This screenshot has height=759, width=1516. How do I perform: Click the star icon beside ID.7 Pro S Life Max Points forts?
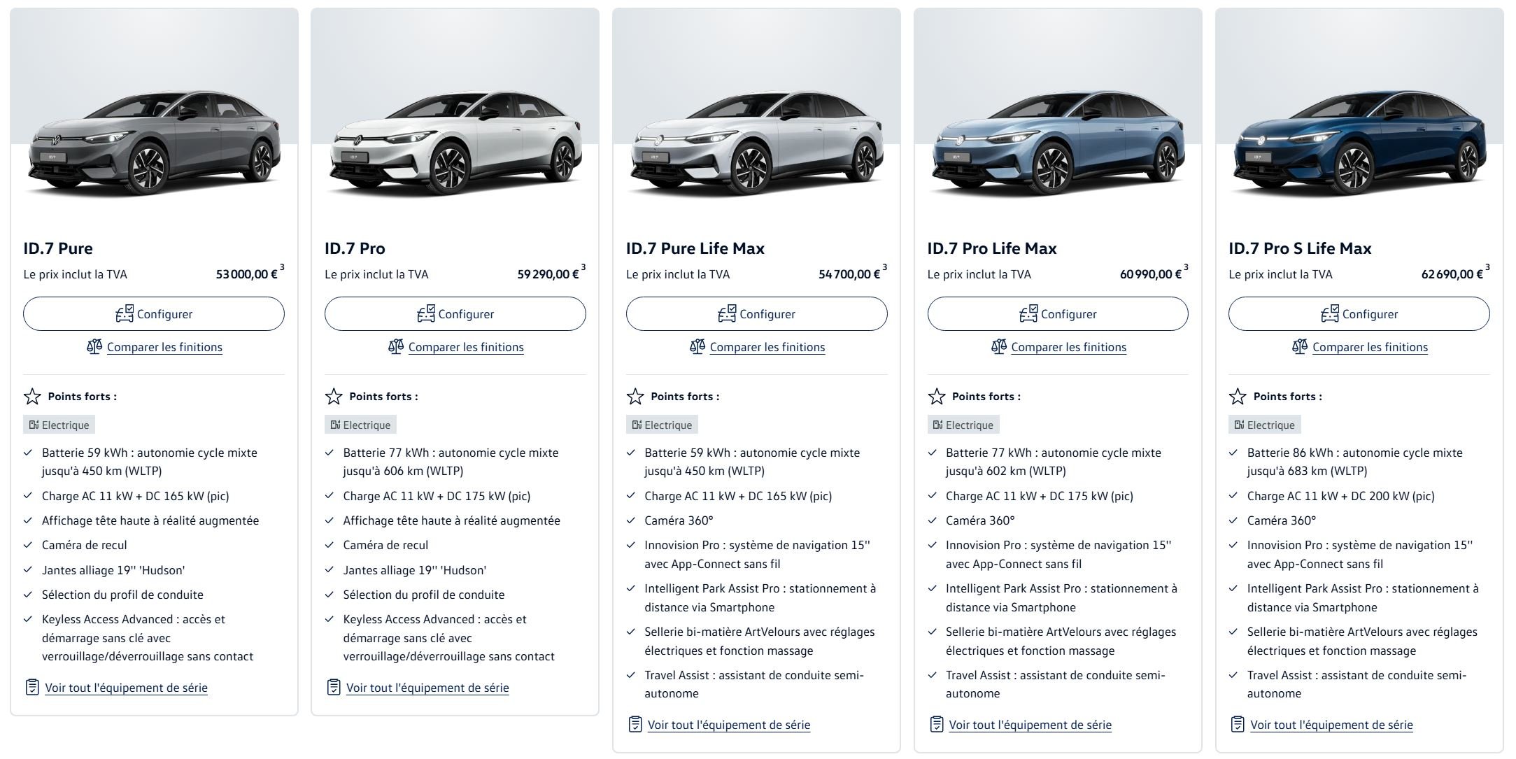pos(1238,397)
